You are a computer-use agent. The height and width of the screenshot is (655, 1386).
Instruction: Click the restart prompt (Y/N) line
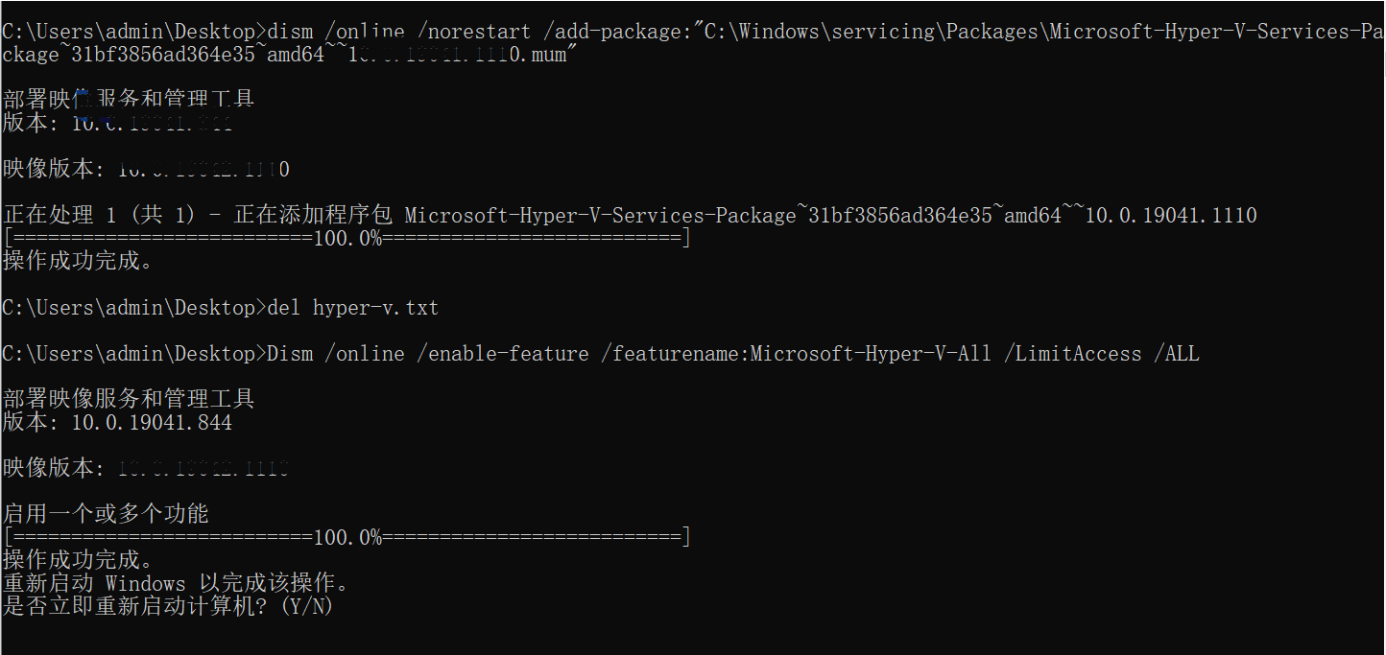pos(168,606)
